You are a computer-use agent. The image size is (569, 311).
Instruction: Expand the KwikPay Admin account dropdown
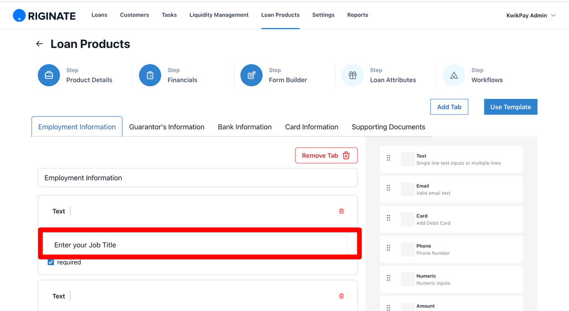530,15
